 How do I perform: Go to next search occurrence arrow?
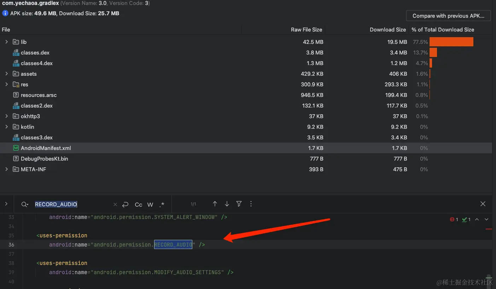click(x=227, y=204)
